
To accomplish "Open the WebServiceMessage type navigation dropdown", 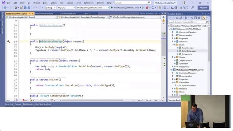I will tap(83, 17).
